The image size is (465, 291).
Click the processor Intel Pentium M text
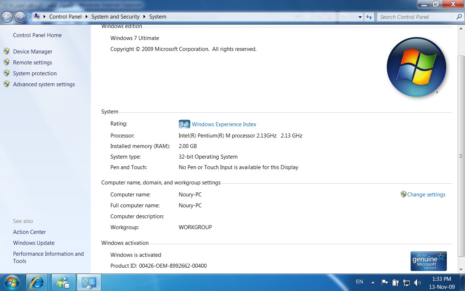(x=240, y=136)
